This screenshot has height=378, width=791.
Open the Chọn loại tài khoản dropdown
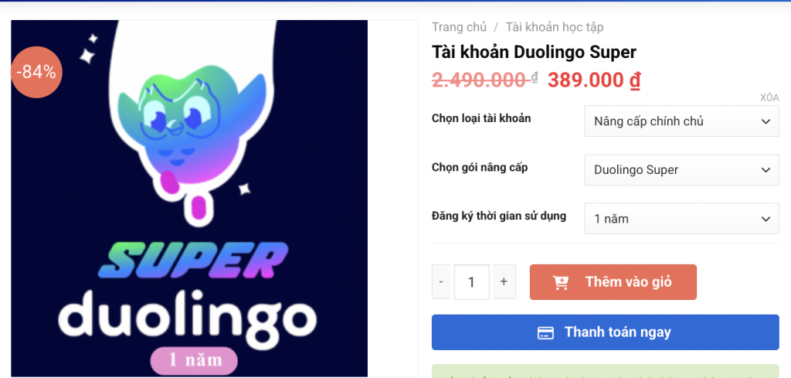(681, 121)
